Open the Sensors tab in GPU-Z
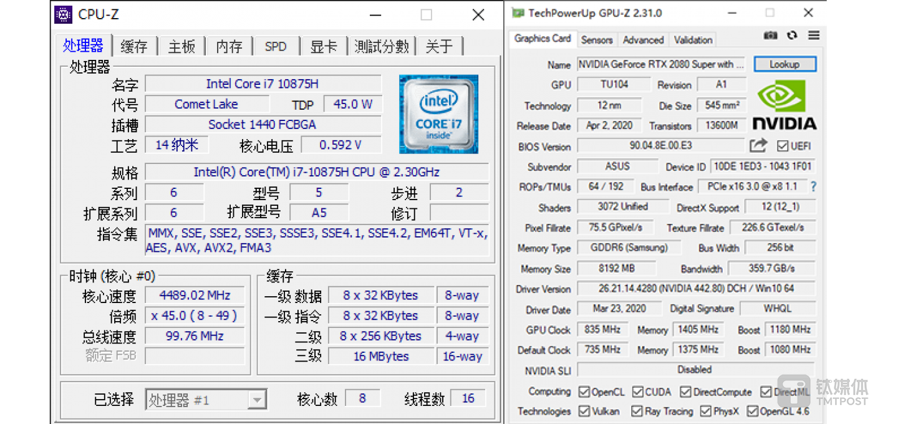The height and width of the screenshot is (424, 898). pyautogui.click(x=597, y=40)
